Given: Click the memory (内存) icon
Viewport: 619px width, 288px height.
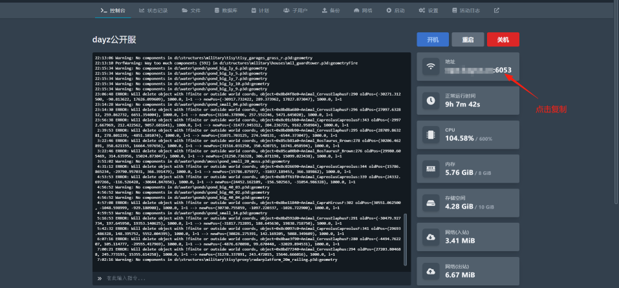Looking at the screenshot, I should 430,169.
